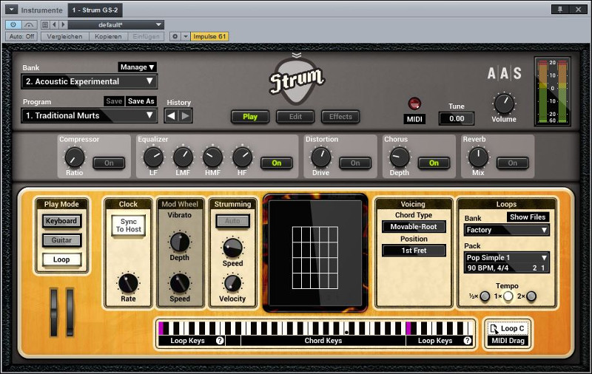Turn on the Compressor
The width and height of the screenshot is (592, 374).
coord(109,163)
